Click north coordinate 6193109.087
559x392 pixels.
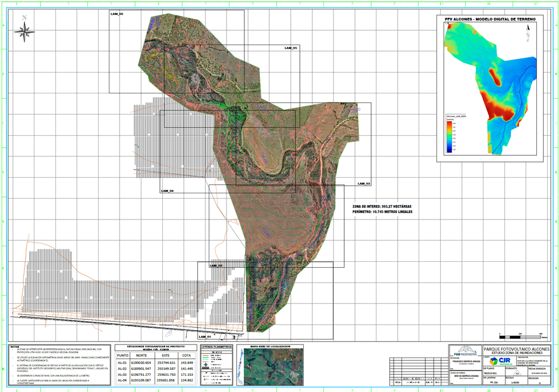(142, 381)
